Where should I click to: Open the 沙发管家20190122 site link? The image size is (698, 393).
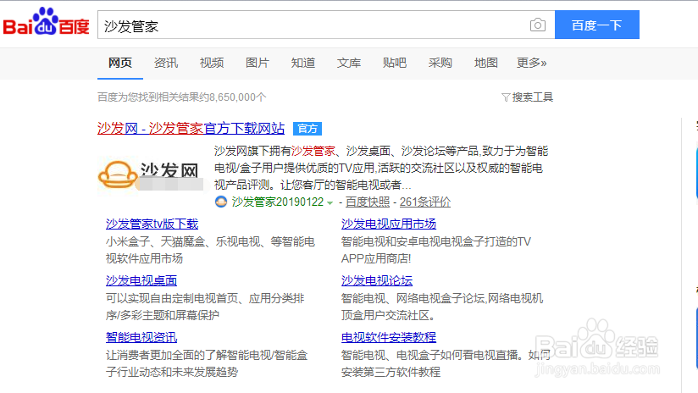(x=278, y=202)
